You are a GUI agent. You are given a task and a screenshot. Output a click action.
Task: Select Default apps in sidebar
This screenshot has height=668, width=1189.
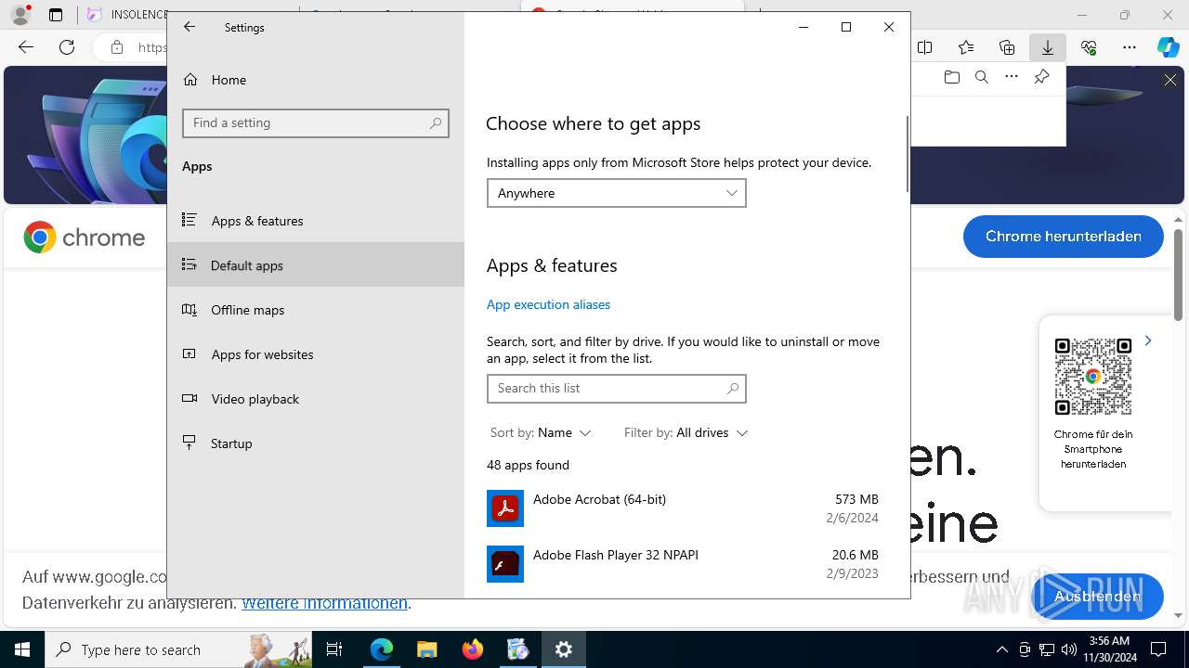pos(316,265)
